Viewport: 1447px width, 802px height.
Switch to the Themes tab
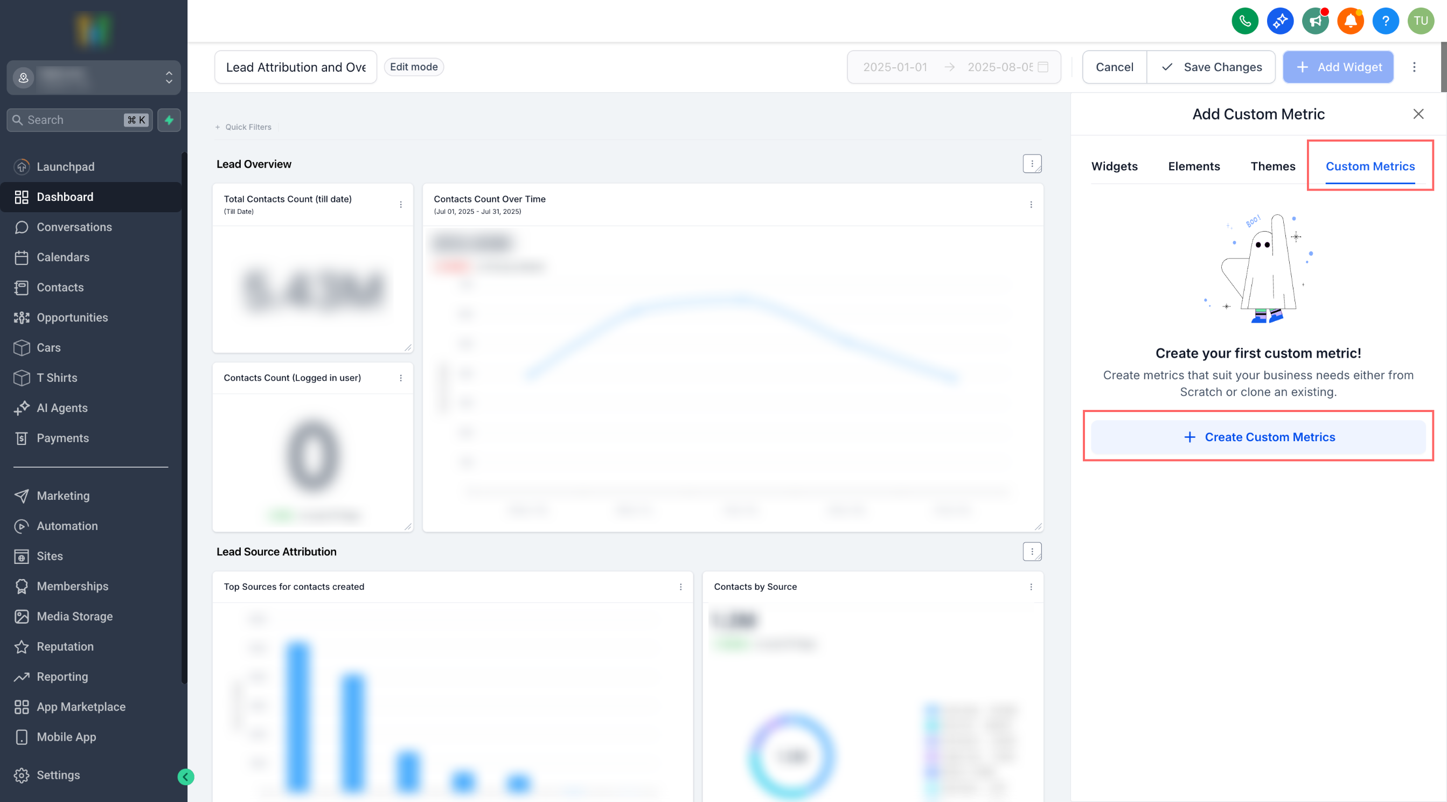pyautogui.click(x=1272, y=166)
